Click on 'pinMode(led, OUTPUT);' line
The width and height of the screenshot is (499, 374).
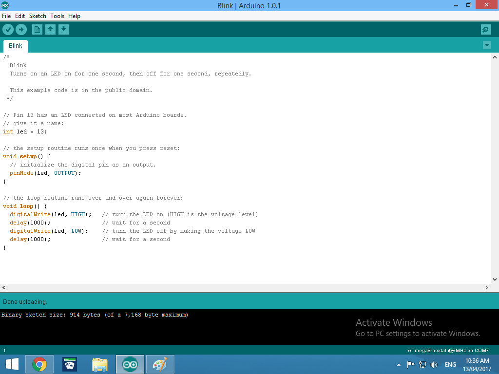(x=45, y=173)
